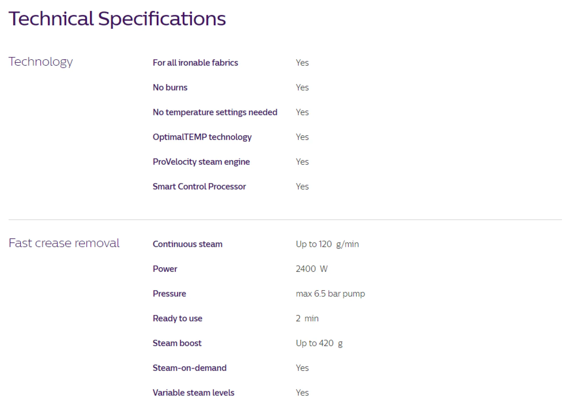Click the Smart Control Processor label
This screenshot has width=581, height=406.
[199, 187]
